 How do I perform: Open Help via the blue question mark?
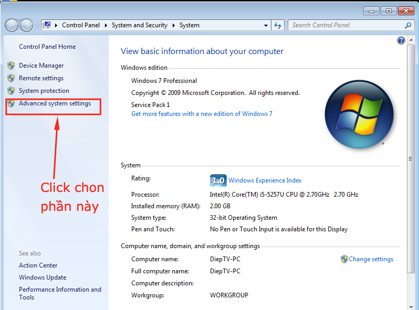tap(401, 40)
